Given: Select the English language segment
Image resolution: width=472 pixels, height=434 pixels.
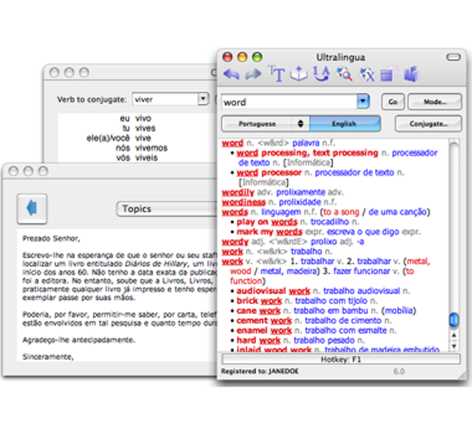Looking at the screenshot, I should click(x=345, y=123).
